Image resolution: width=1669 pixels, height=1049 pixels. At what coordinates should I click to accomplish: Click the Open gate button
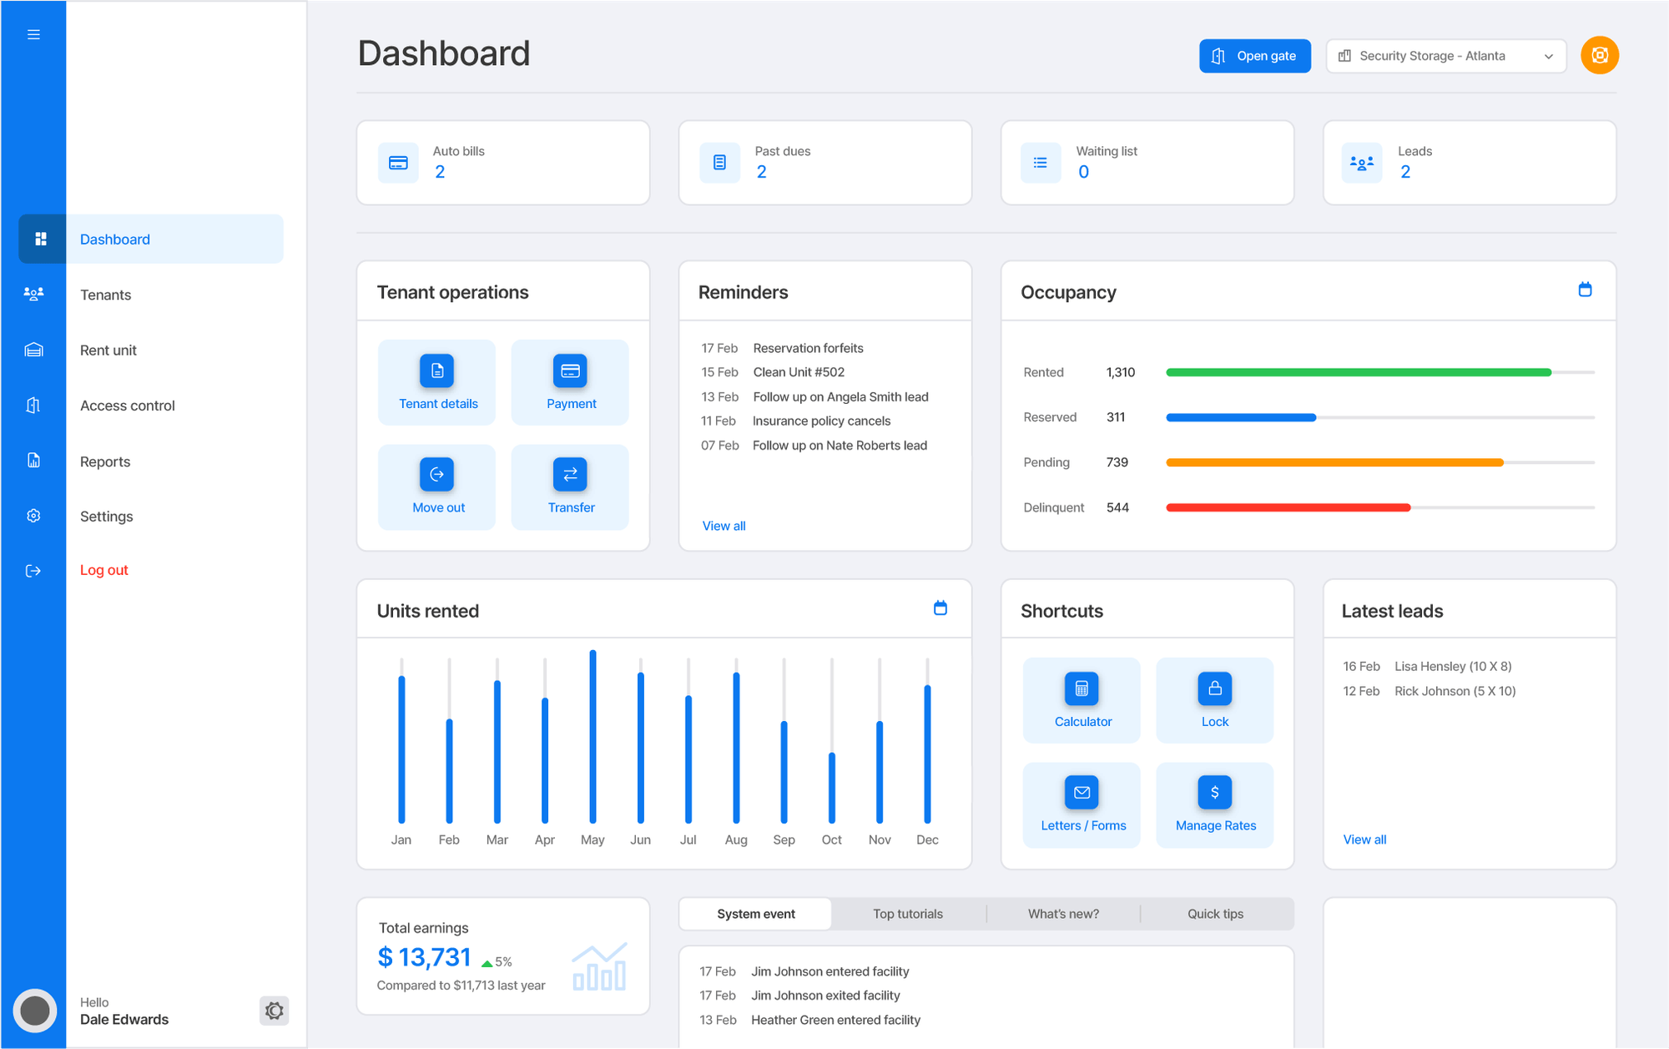[x=1255, y=55]
